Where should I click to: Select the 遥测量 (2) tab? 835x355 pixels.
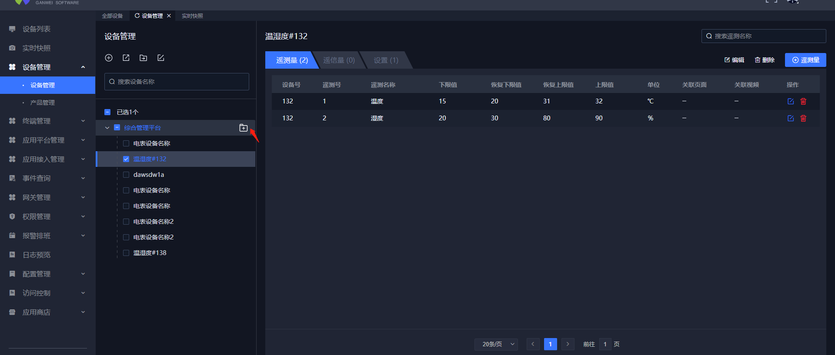(292, 60)
